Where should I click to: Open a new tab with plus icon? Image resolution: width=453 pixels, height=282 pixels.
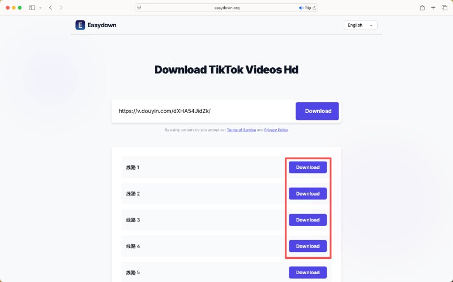[433, 8]
